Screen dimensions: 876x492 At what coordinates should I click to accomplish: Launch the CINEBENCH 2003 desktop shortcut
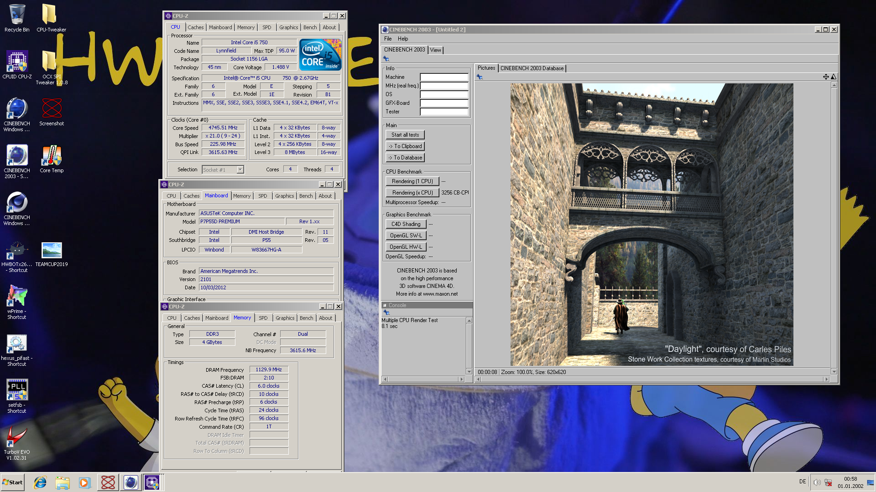pos(17,162)
